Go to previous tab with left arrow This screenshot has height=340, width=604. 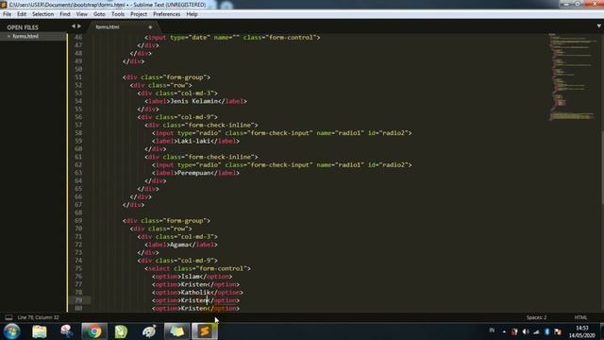(74, 26)
